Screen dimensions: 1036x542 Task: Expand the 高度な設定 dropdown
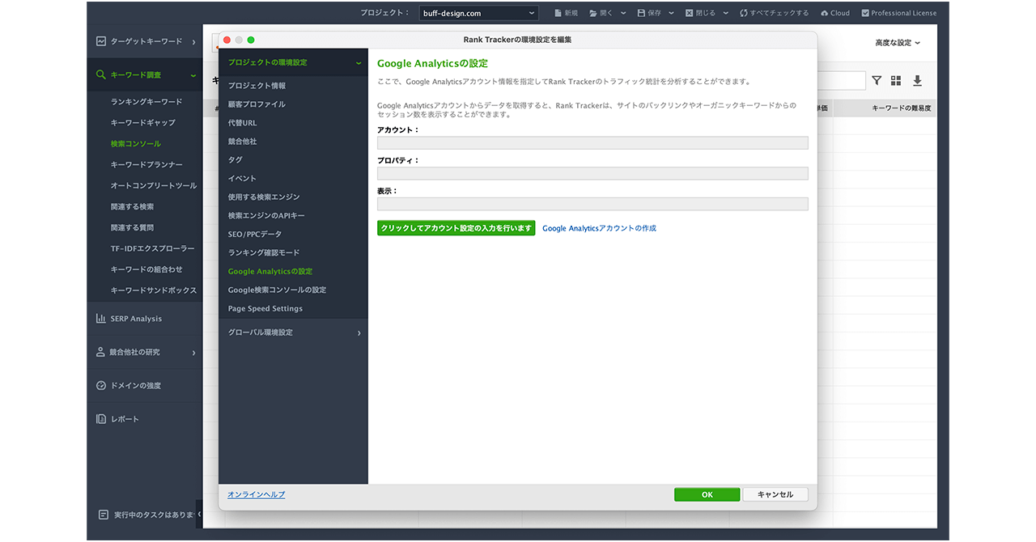[x=897, y=43]
